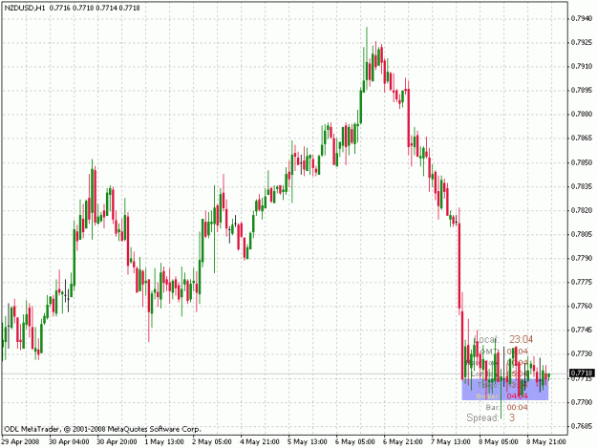
Task: Click the 0.7745 price axis label
Action: click(x=582, y=330)
